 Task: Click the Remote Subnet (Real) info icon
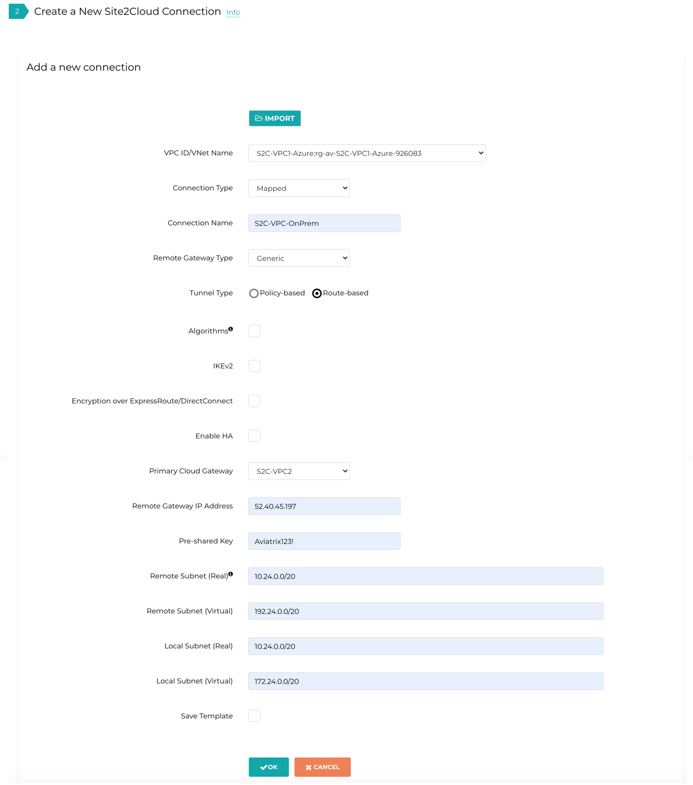point(230,574)
